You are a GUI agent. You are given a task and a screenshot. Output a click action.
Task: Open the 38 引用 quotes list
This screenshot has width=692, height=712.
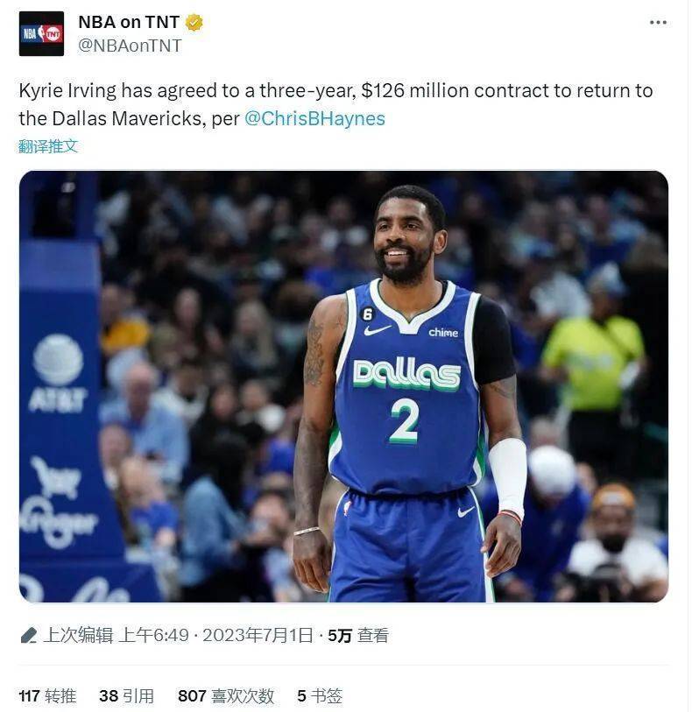point(127,695)
